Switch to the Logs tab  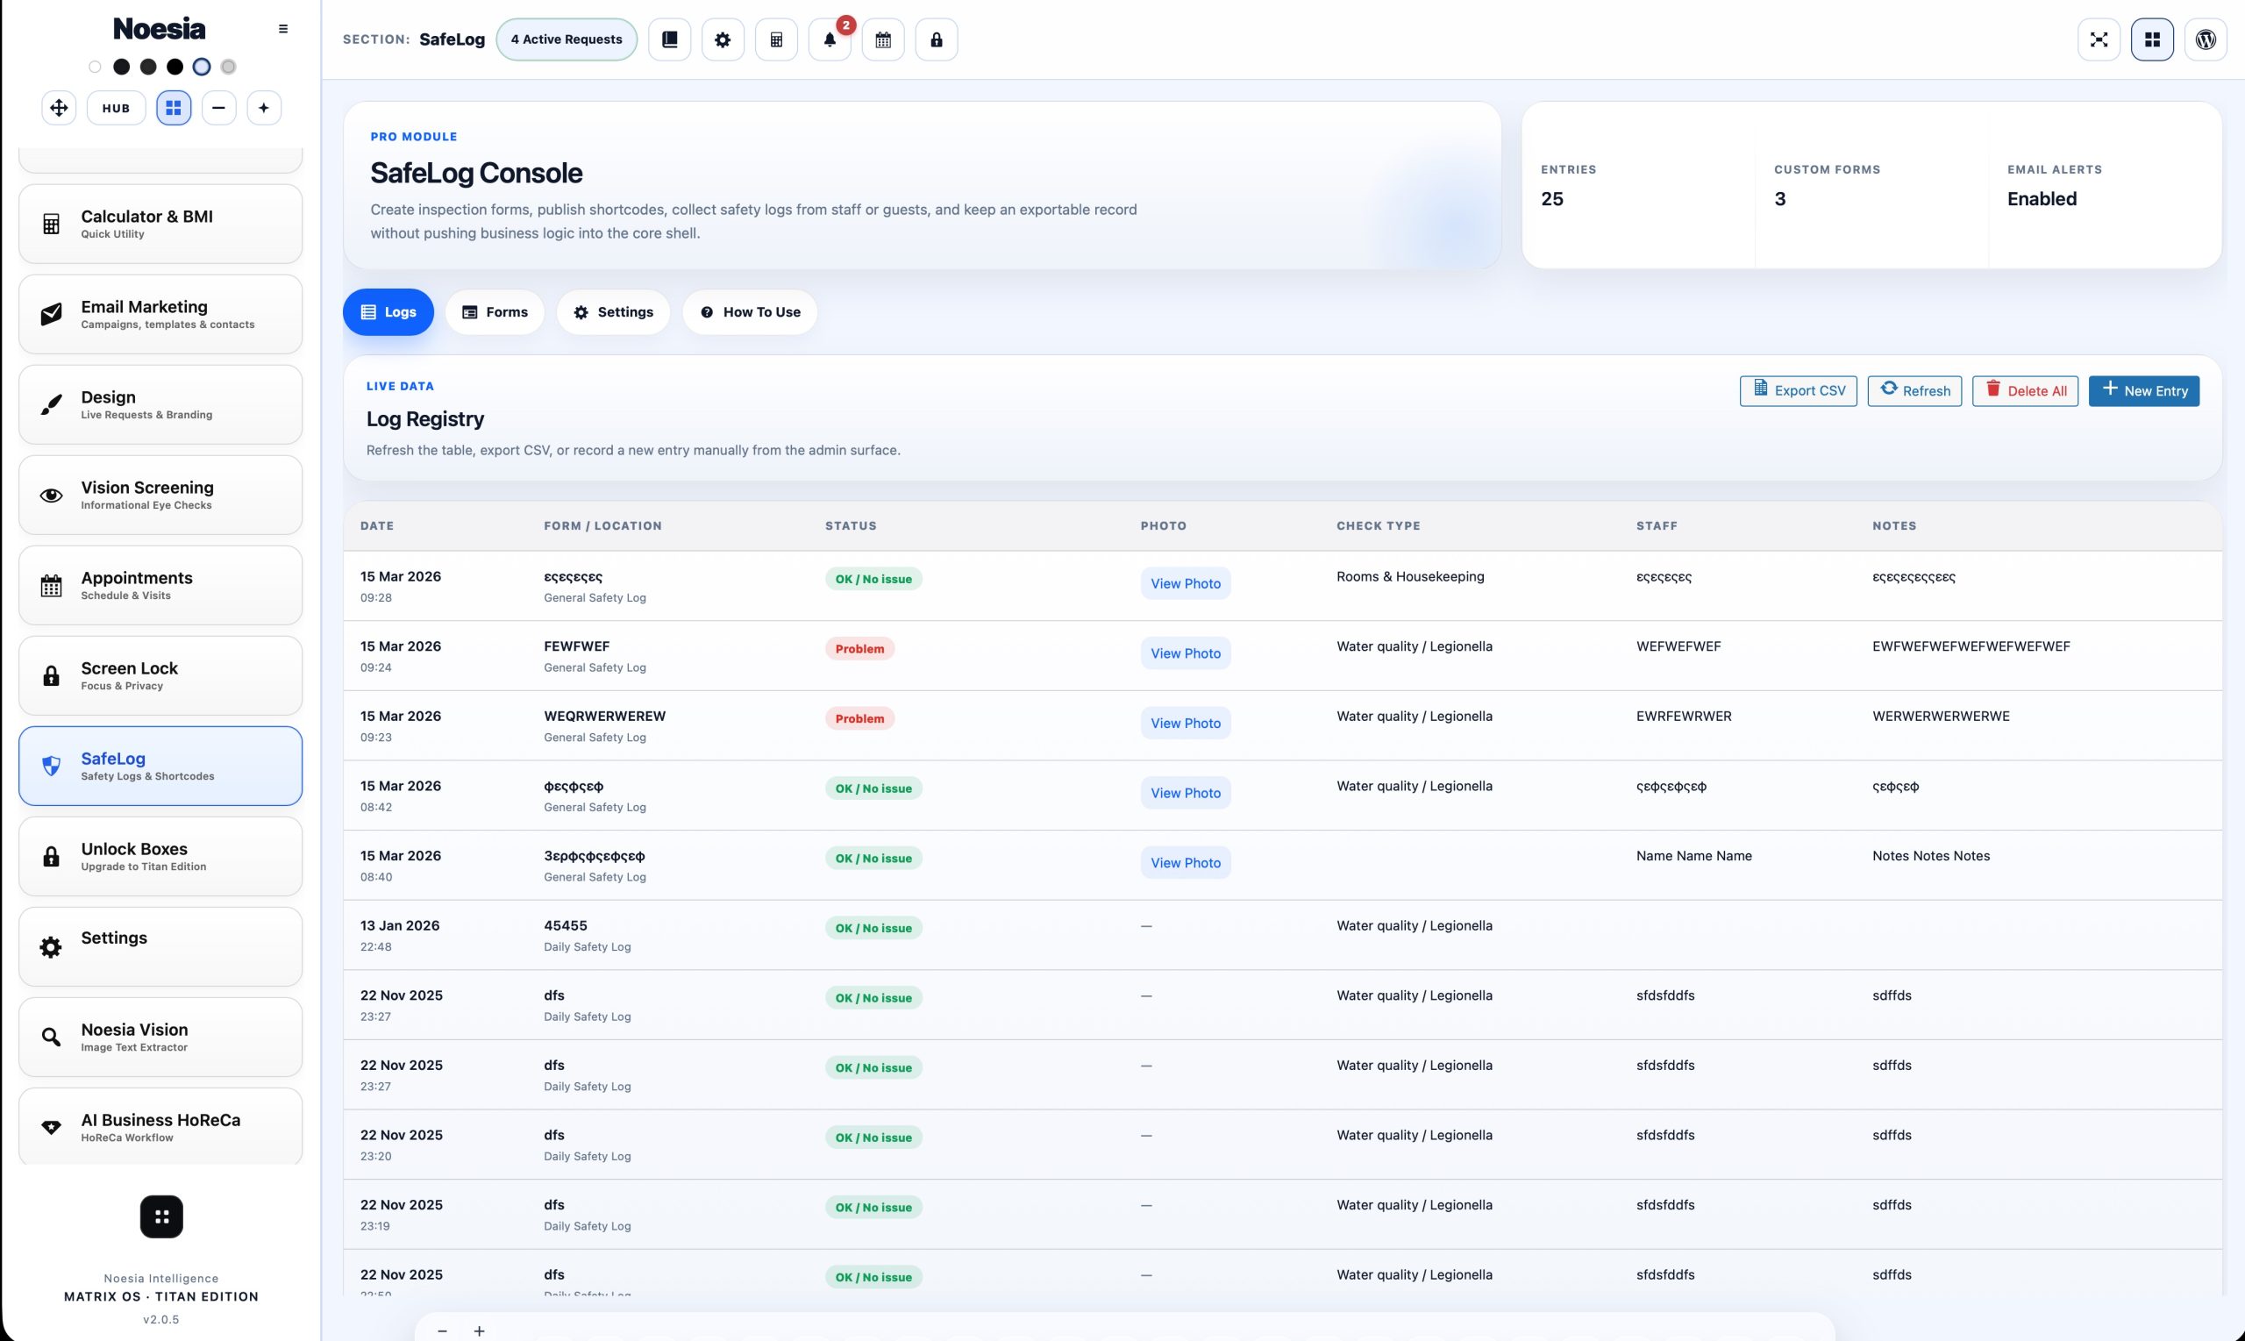point(388,311)
